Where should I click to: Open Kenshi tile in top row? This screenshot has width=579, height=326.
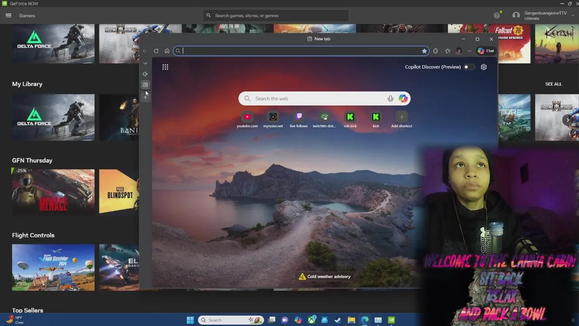tap(557, 43)
